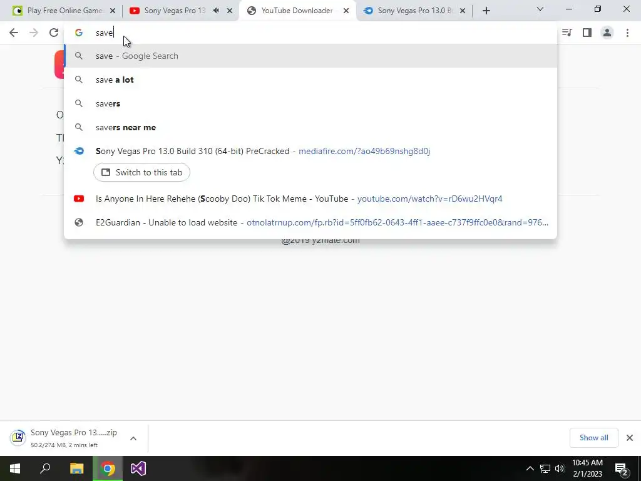Open the volume tray icon
Viewport: 641px width, 481px height.
pos(560,468)
